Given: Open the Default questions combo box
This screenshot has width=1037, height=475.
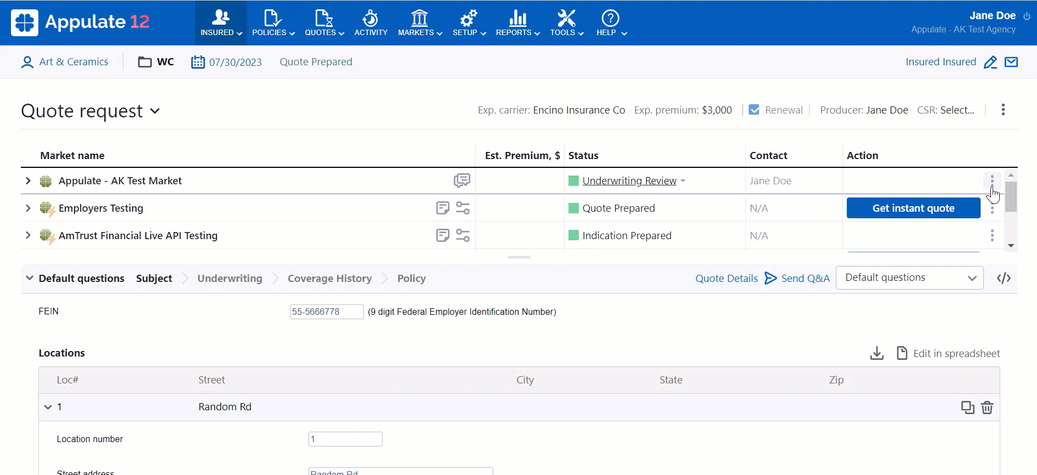Looking at the screenshot, I should [909, 278].
